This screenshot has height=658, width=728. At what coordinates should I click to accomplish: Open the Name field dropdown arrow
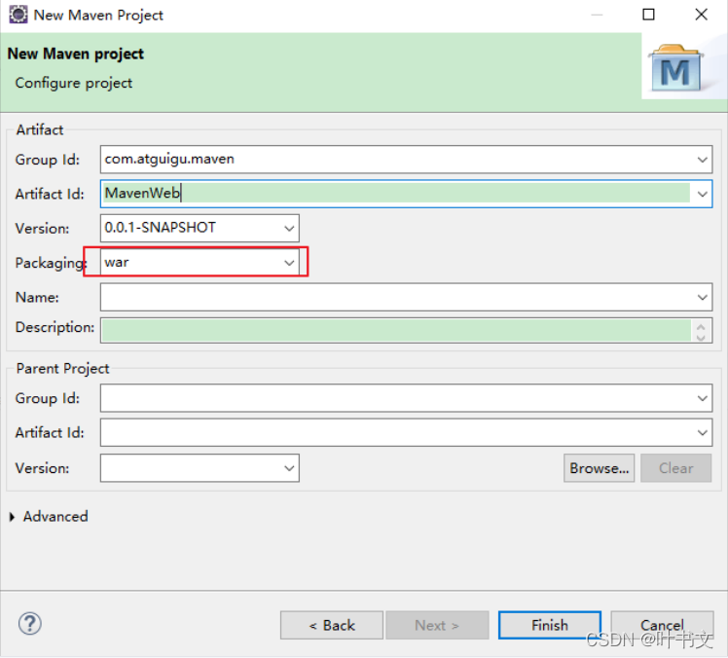pyautogui.click(x=702, y=297)
